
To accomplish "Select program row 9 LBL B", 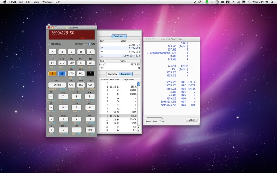I will point(118,116).
